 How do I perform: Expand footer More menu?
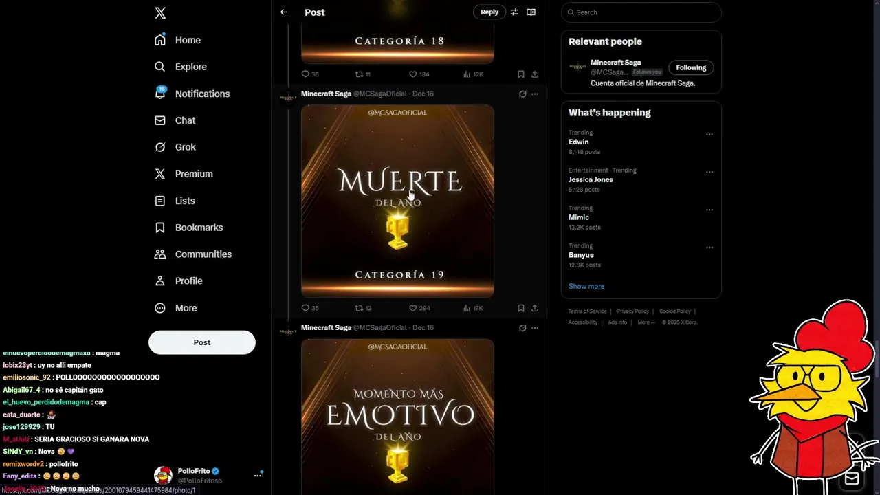click(646, 322)
